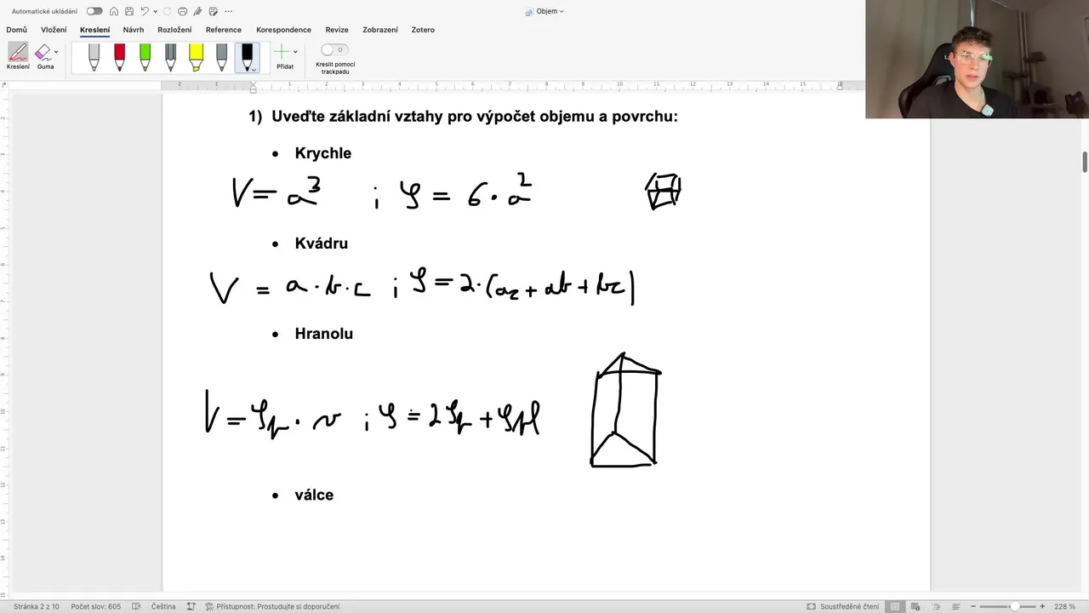Go to the Home icon in the quick access toolbar
Screen dimensions: 1089x613
(x=113, y=11)
